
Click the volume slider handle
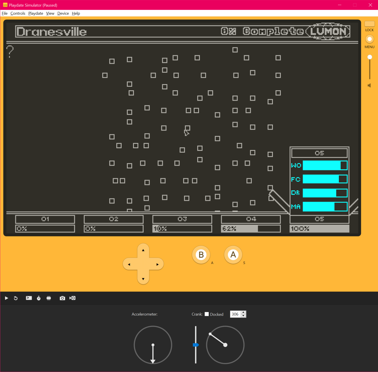click(x=370, y=57)
